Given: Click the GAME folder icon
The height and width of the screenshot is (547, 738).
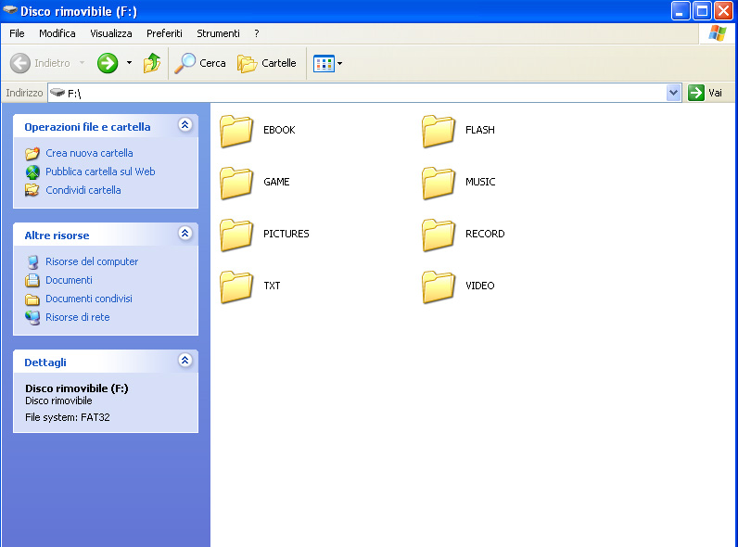Looking at the screenshot, I should click(236, 183).
